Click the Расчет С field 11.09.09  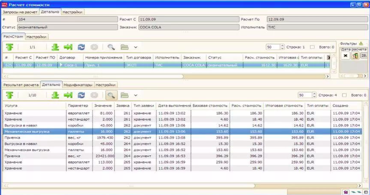pyautogui.click(x=189, y=19)
